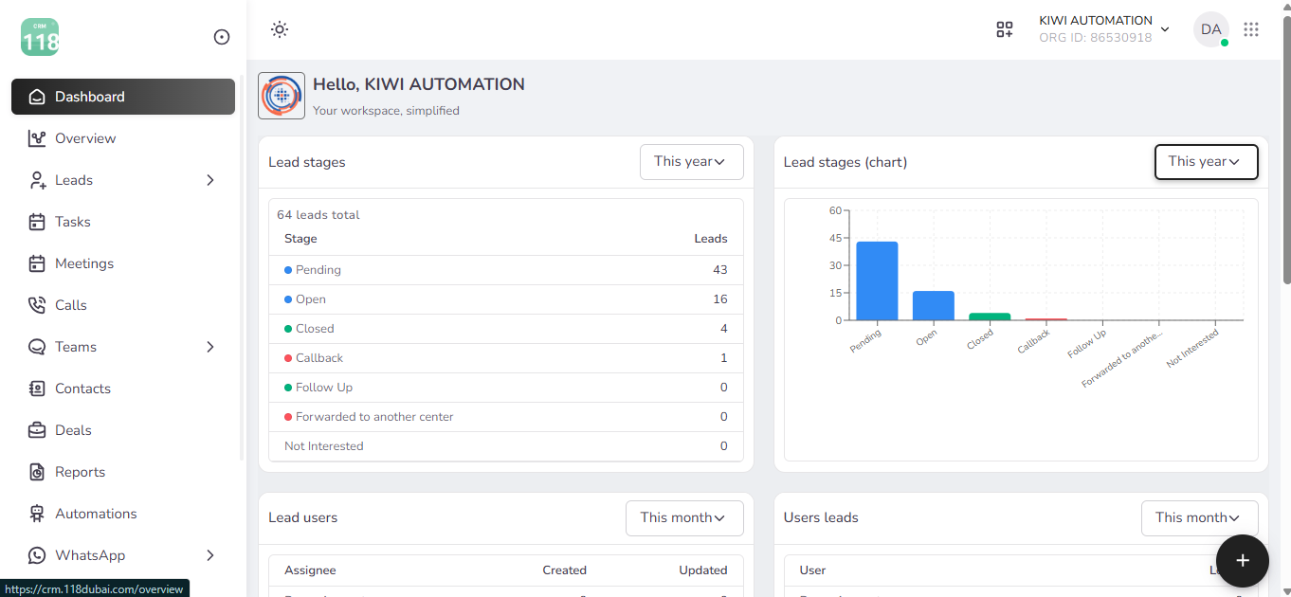This screenshot has height=597, width=1291.
Task: Expand the Teams submenu chevron
Action: click(210, 347)
